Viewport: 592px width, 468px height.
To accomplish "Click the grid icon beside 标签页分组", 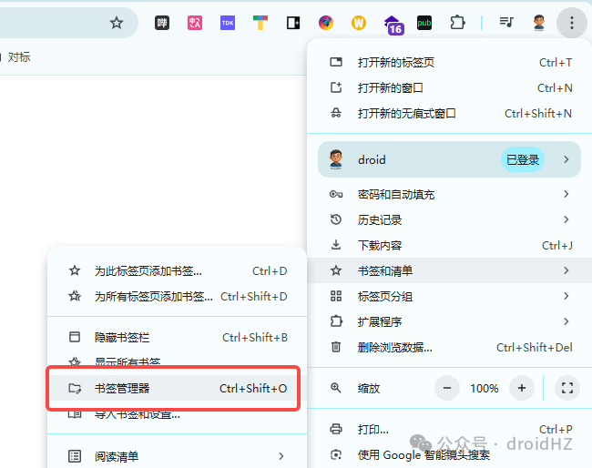I will (x=336, y=296).
